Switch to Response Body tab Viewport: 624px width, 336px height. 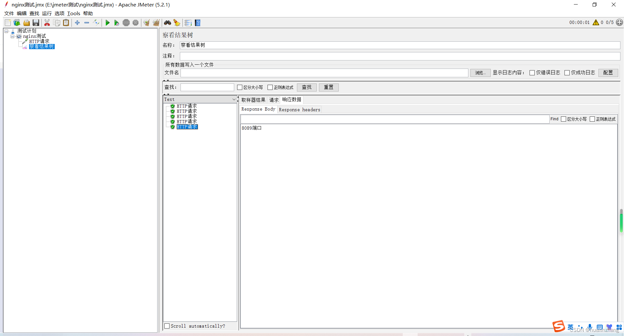[258, 109]
